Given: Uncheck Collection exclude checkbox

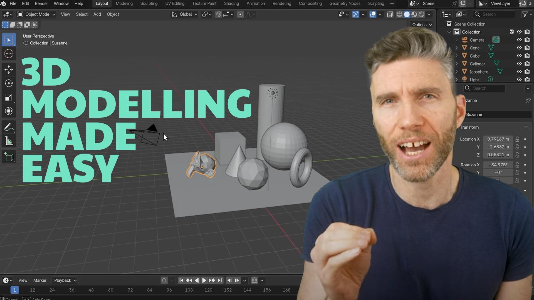Looking at the screenshot, I should tap(511, 32).
